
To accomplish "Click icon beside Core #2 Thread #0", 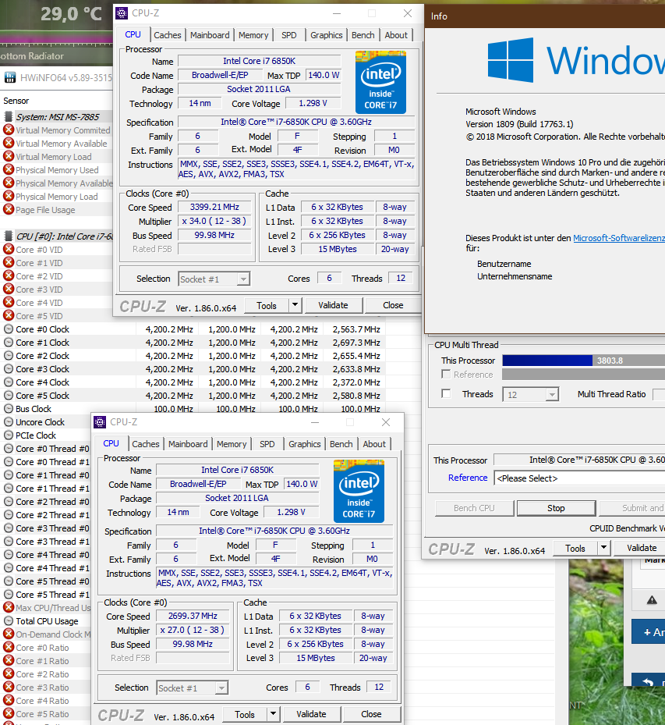I will [x=9, y=502].
